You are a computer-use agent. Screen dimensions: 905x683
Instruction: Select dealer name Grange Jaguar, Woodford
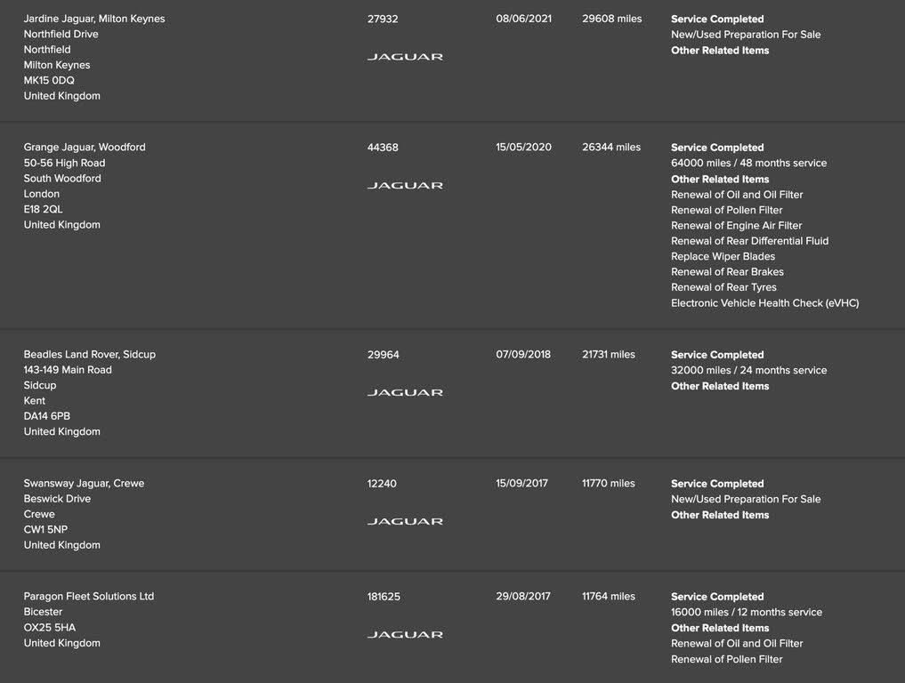[x=85, y=147]
